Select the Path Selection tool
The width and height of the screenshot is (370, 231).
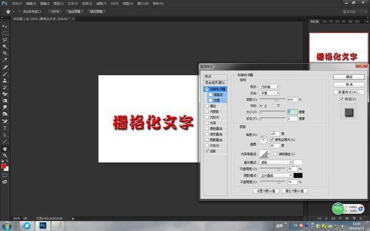click(x=5, y=135)
